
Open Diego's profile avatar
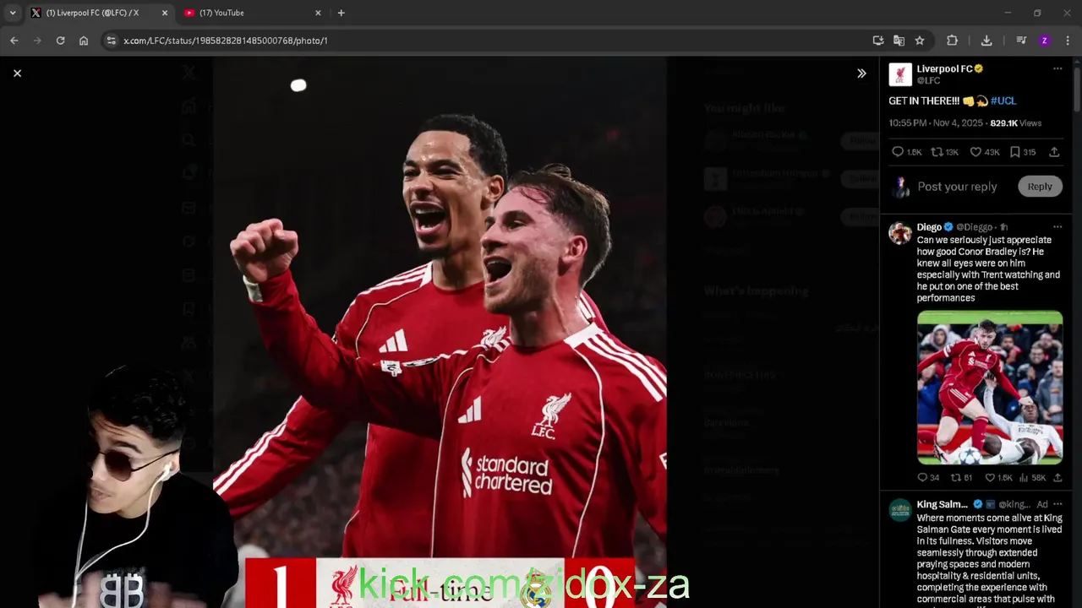click(x=900, y=233)
